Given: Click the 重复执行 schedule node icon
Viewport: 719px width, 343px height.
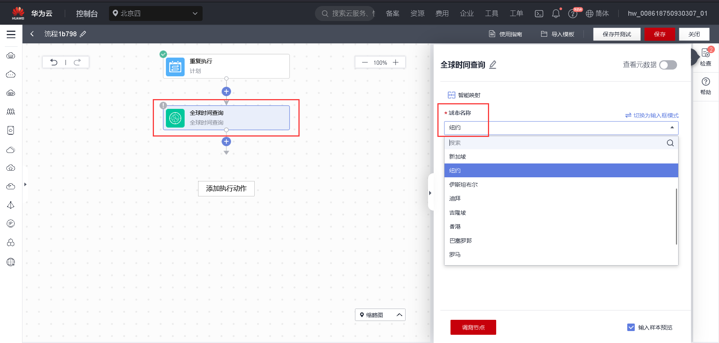Looking at the screenshot, I should (x=175, y=66).
